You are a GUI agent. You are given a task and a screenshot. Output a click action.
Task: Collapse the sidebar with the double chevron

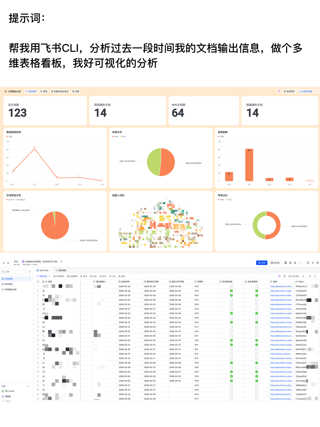pos(30,272)
